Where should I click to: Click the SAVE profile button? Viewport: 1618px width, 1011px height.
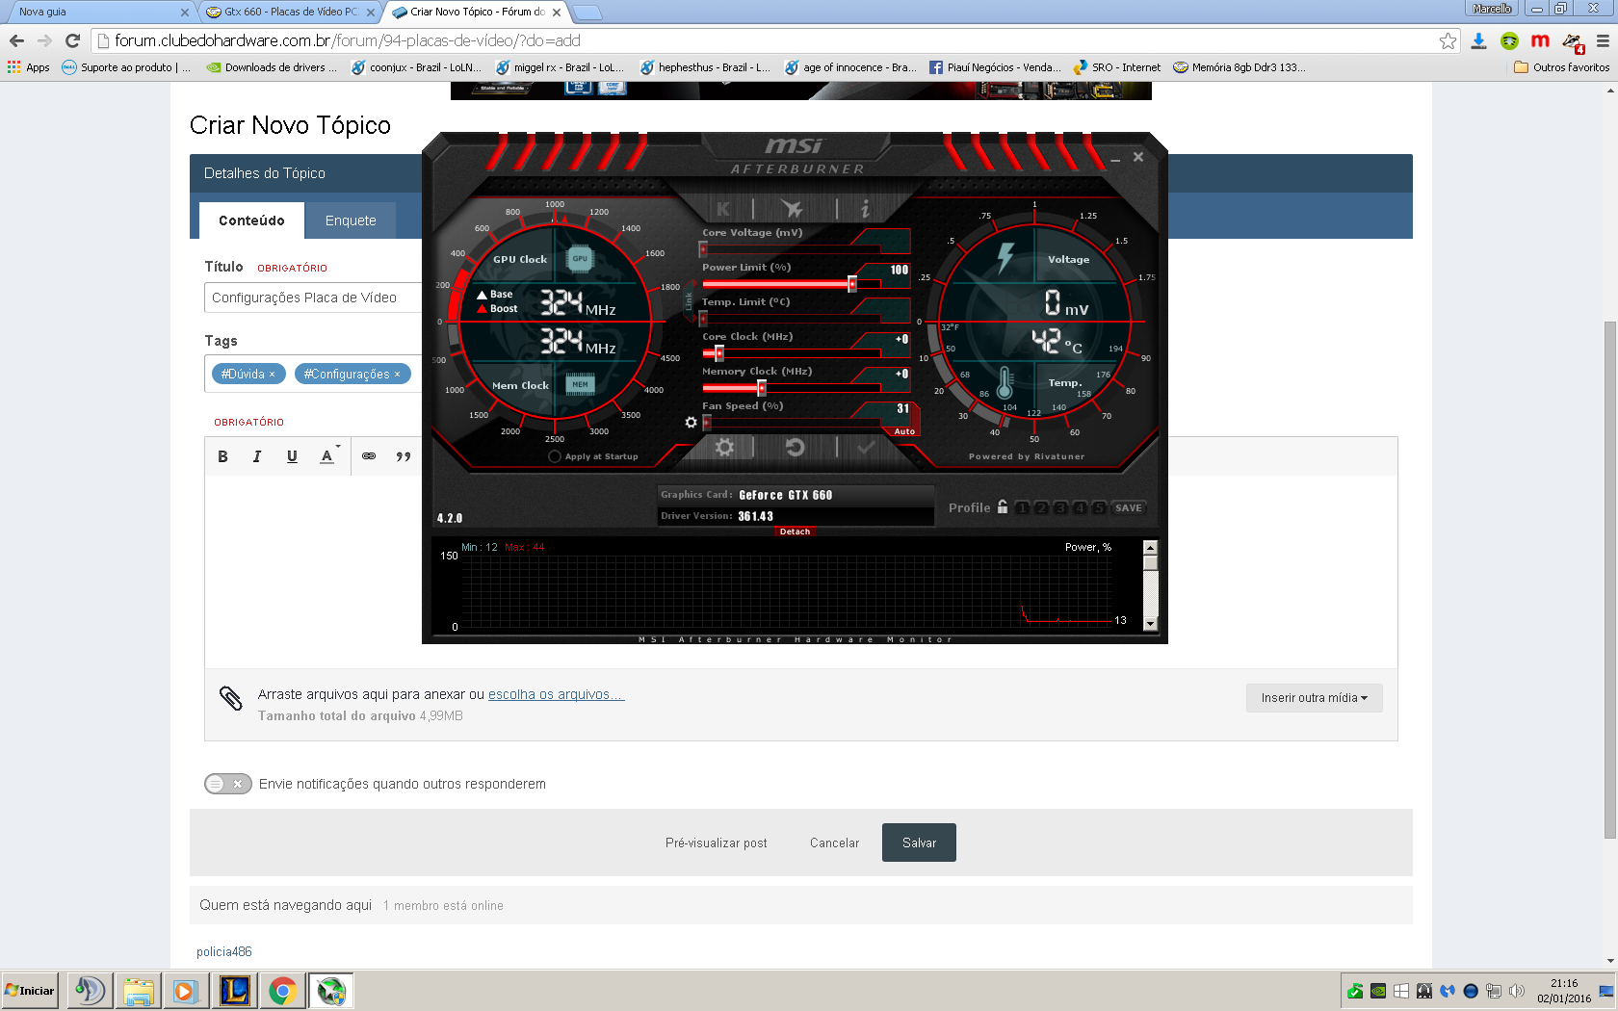[x=1129, y=507]
